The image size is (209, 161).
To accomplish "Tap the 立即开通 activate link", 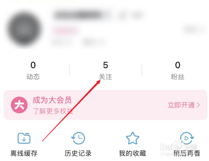I will 181,105.
